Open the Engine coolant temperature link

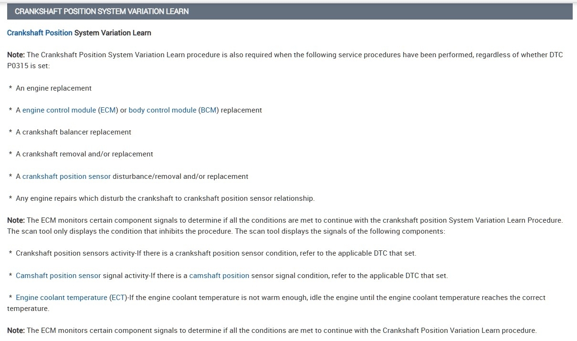coord(62,298)
